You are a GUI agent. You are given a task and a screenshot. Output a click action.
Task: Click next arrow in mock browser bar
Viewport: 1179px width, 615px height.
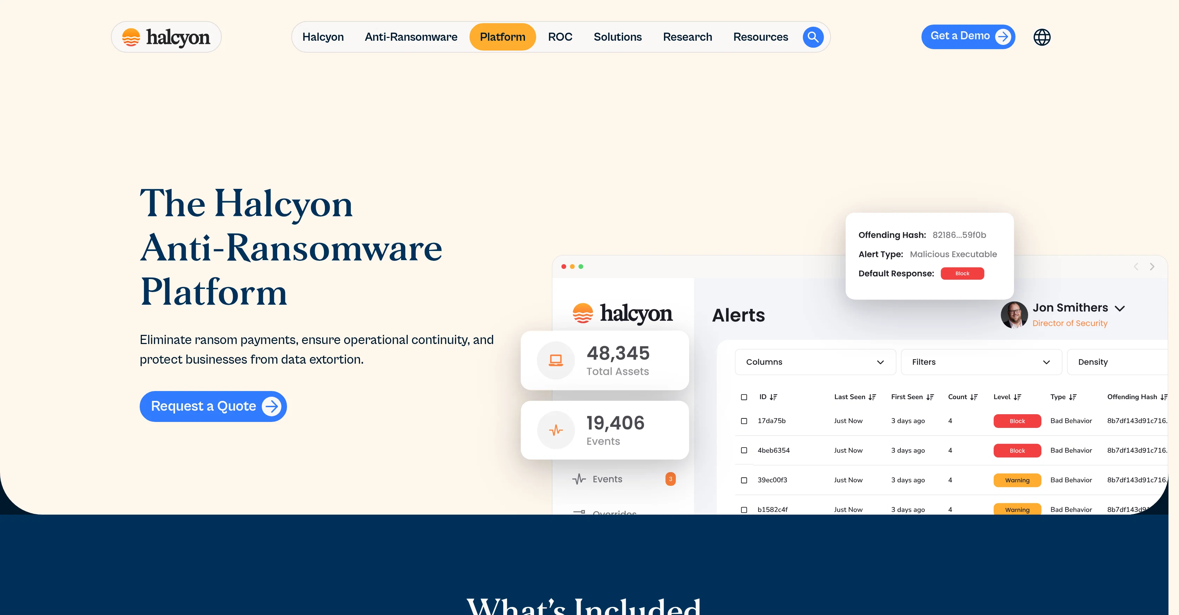[x=1152, y=266]
